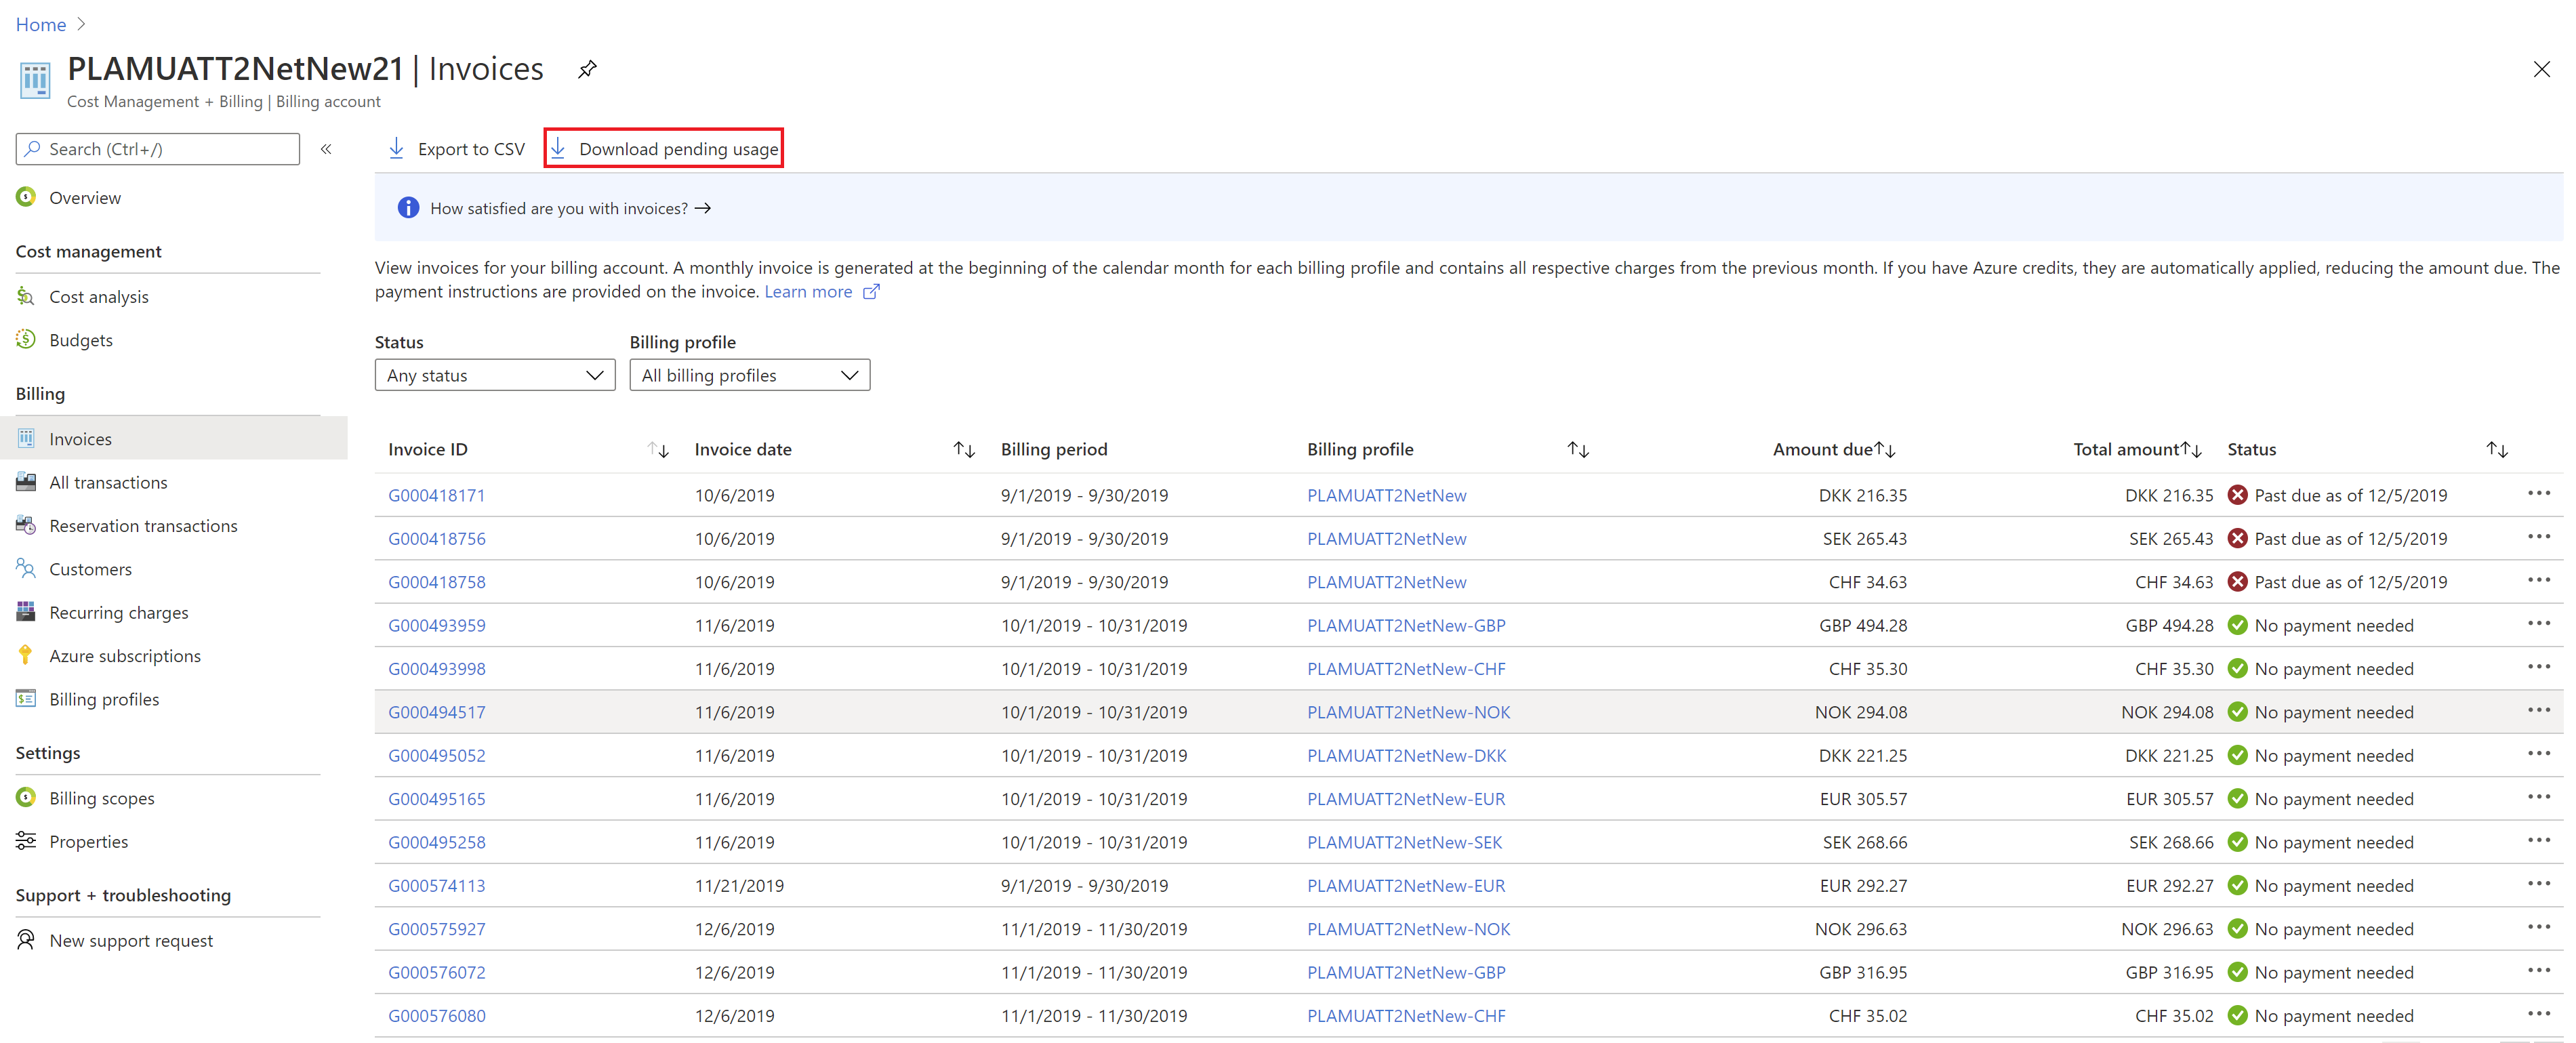Click the Export to CSV download icon
Screen dimensions: 2576x1043
(x=397, y=148)
